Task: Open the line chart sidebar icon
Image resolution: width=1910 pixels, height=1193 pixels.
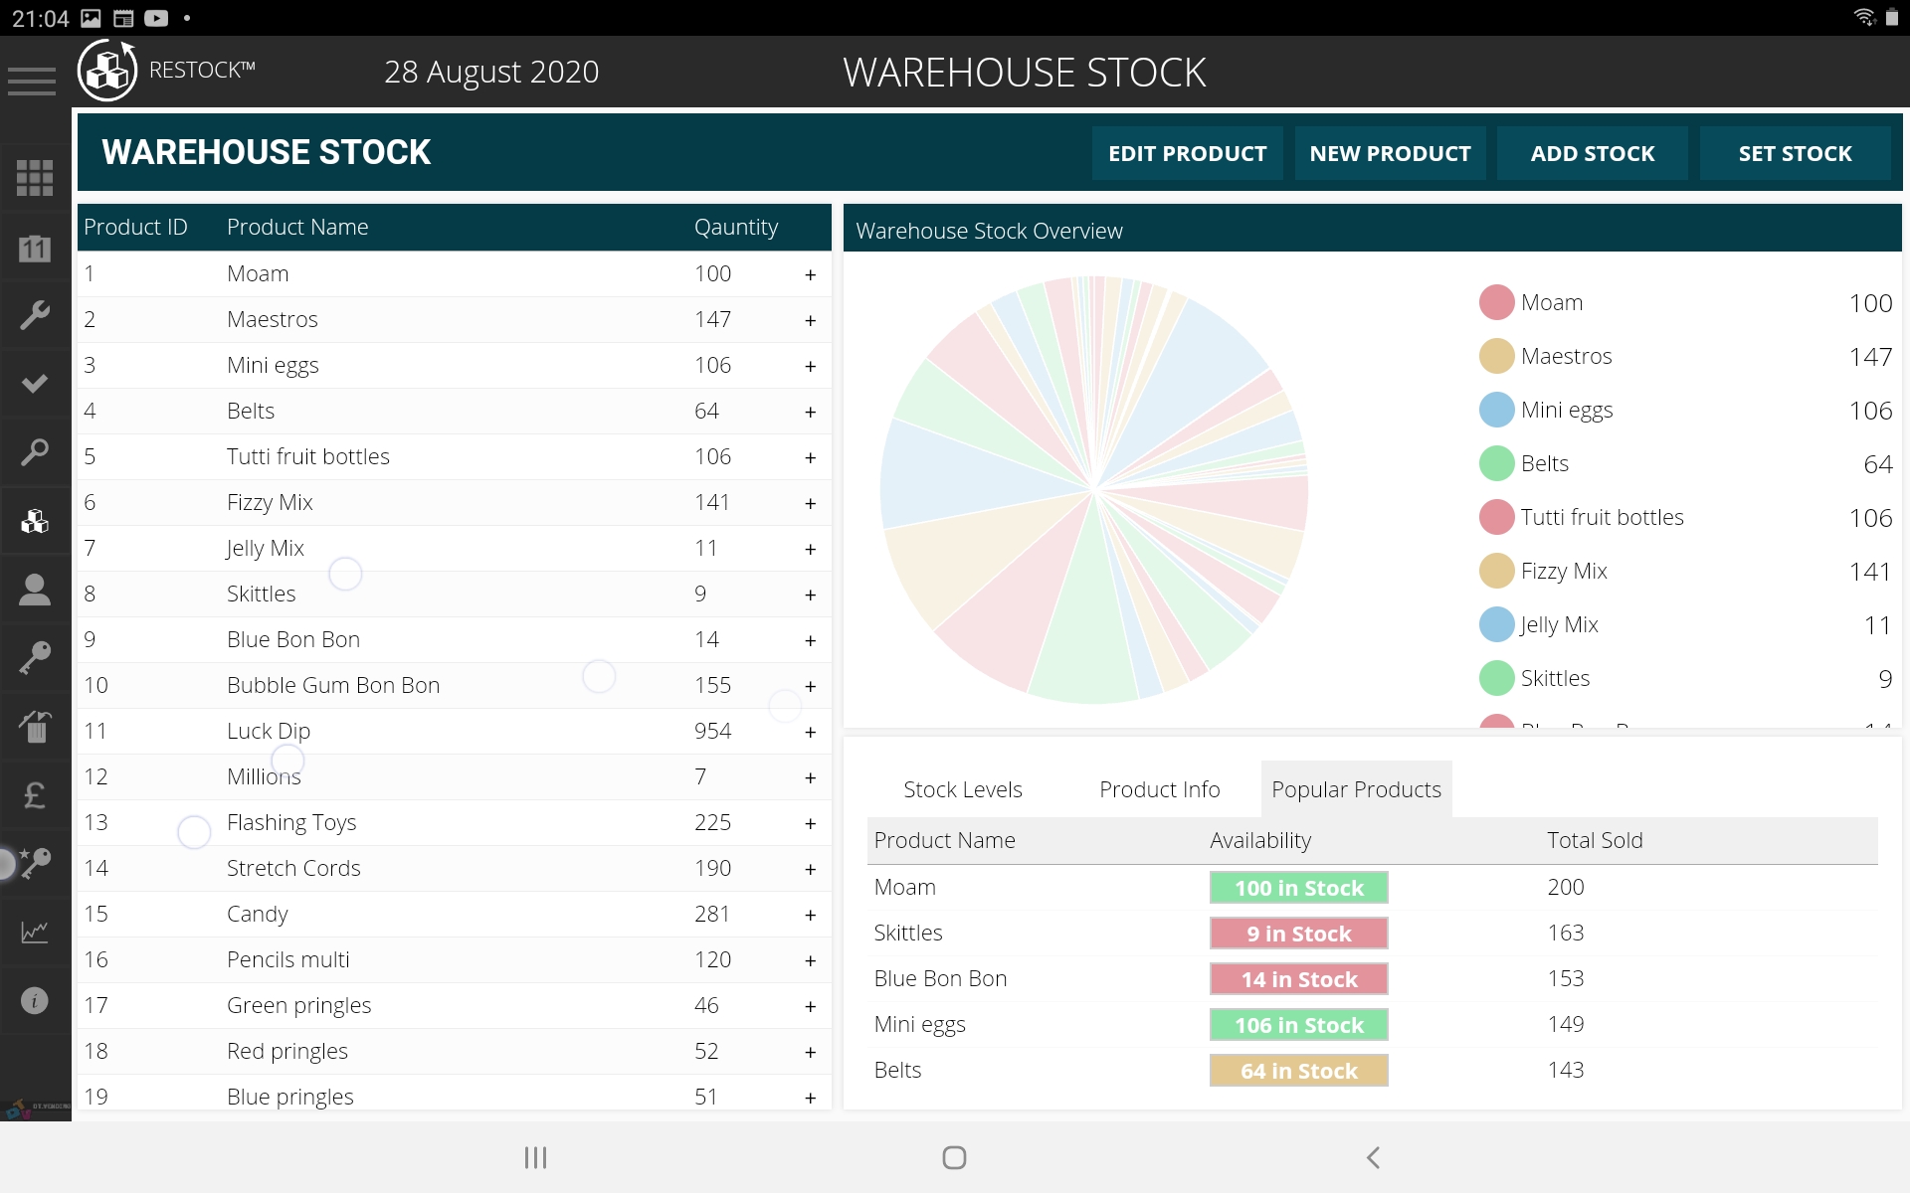Action: click(35, 932)
